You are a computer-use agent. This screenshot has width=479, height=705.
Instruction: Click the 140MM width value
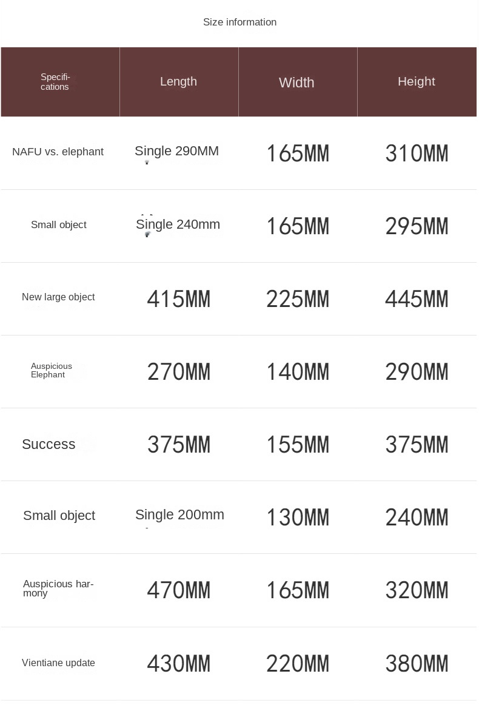297,372
